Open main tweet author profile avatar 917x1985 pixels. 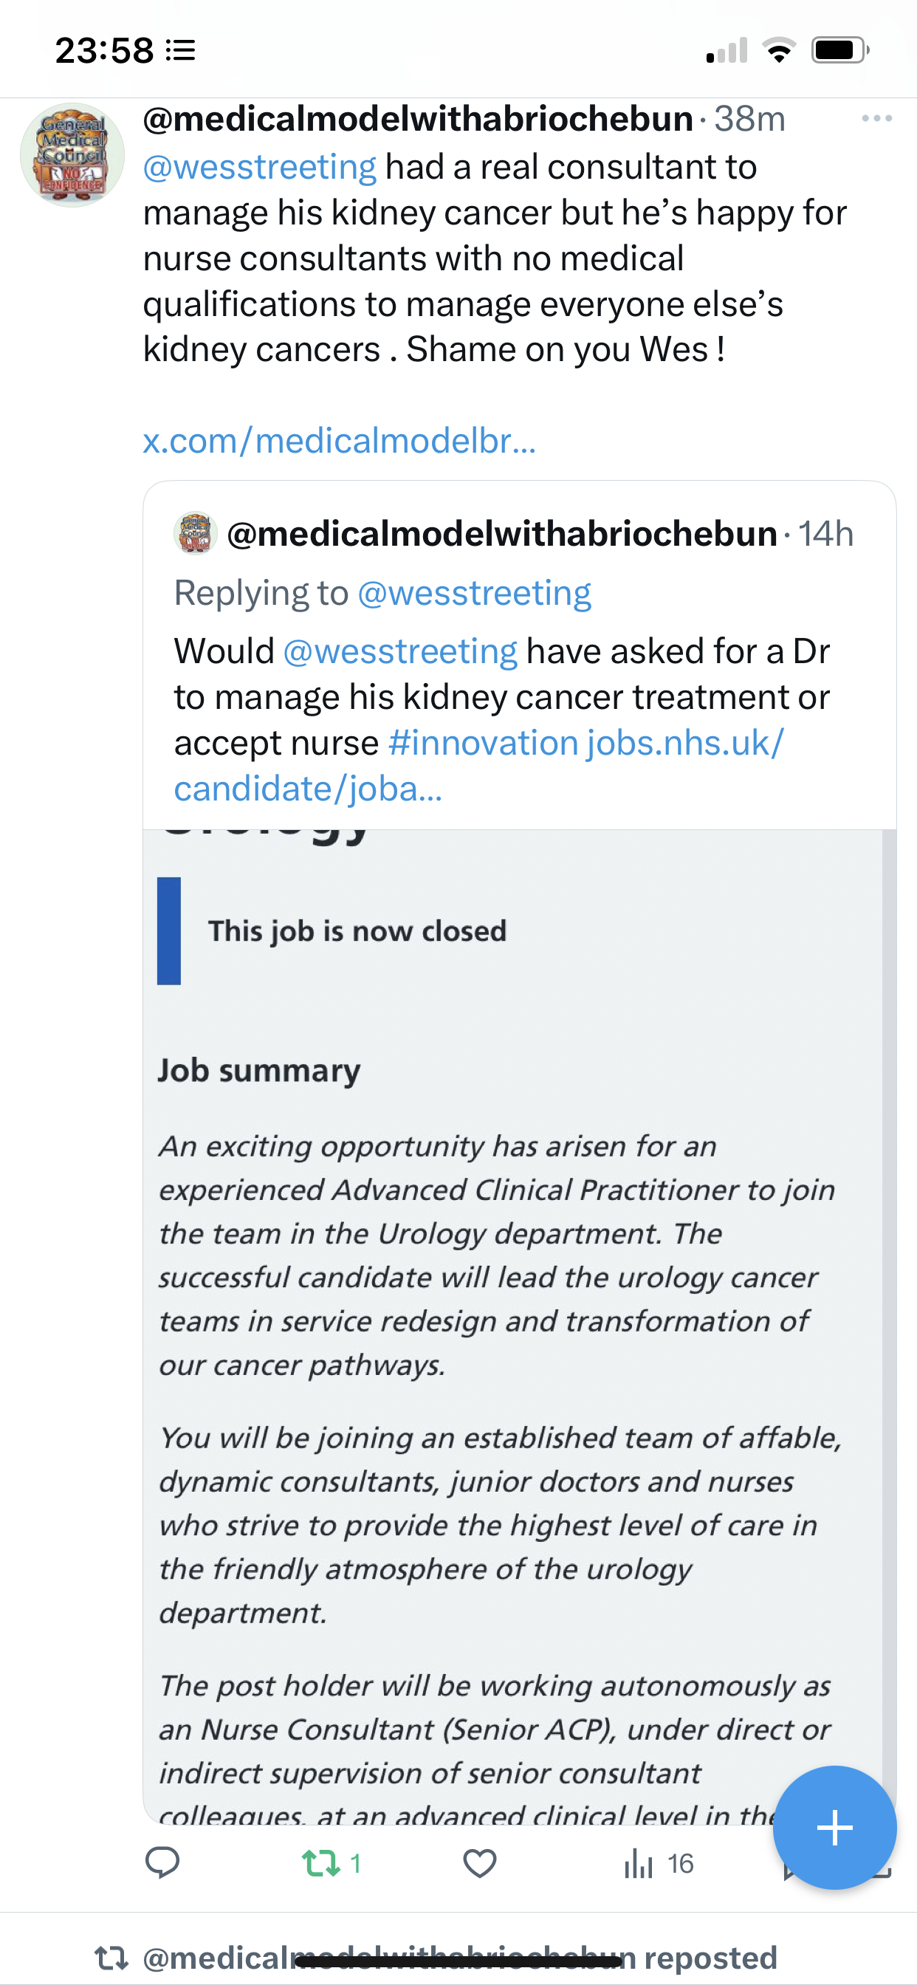(72, 155)
